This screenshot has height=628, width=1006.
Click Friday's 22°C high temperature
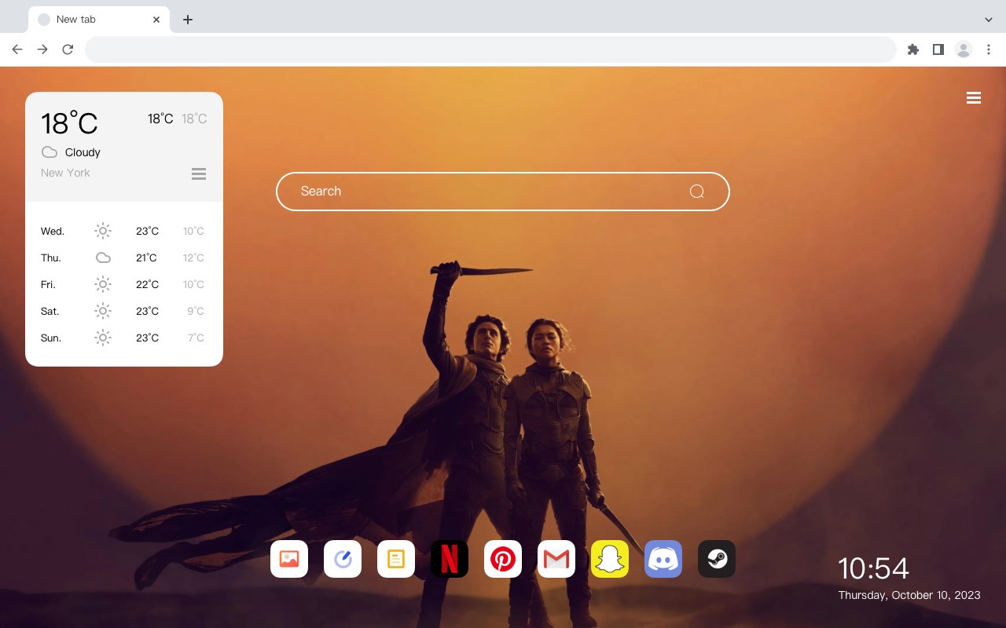(147, 284)
